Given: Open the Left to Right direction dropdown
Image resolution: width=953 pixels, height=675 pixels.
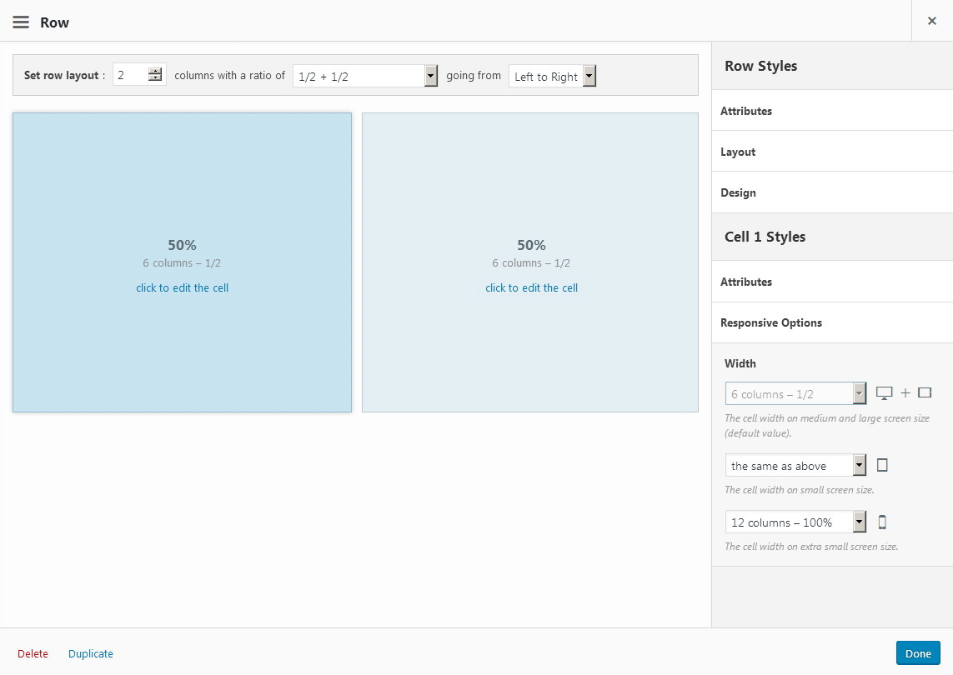Looking at the screenshot, I should pos(552,76).
